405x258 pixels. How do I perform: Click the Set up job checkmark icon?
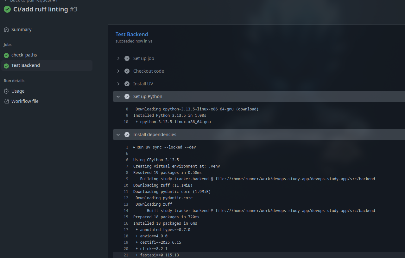pyautogui.click(x=127, y=58)
